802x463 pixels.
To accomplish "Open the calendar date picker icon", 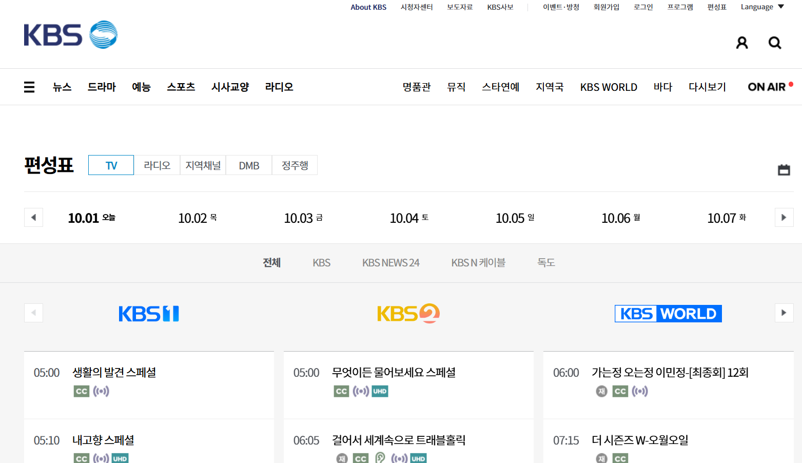I will pyautogui.click(x=784, y=169).
